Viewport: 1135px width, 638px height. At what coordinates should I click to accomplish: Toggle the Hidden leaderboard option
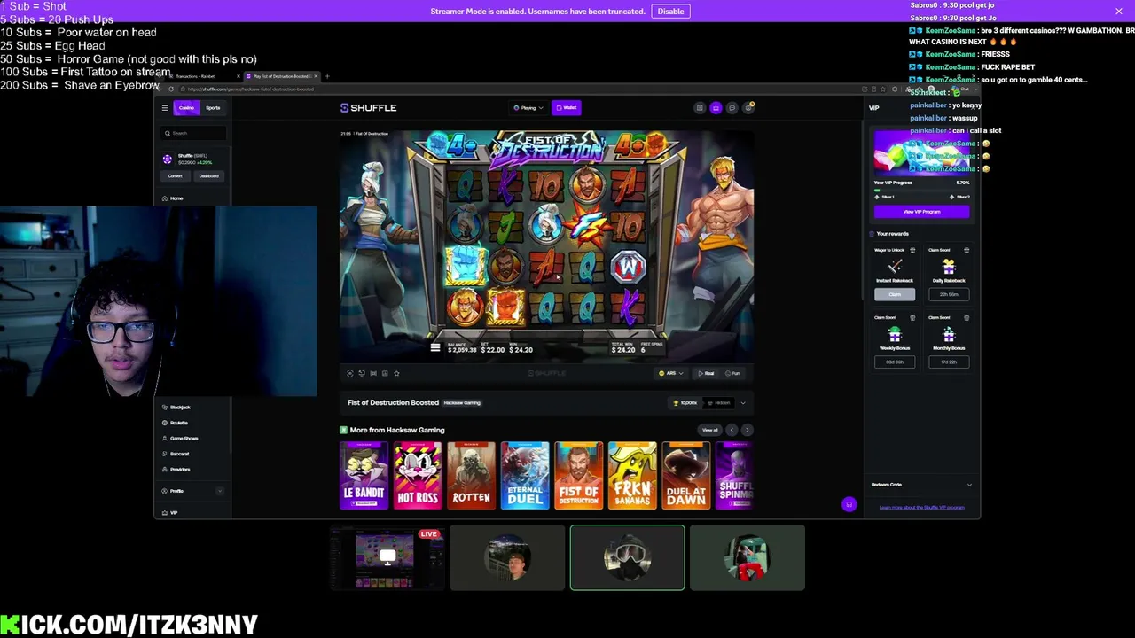pyautogui.click(x=719, y=403)
